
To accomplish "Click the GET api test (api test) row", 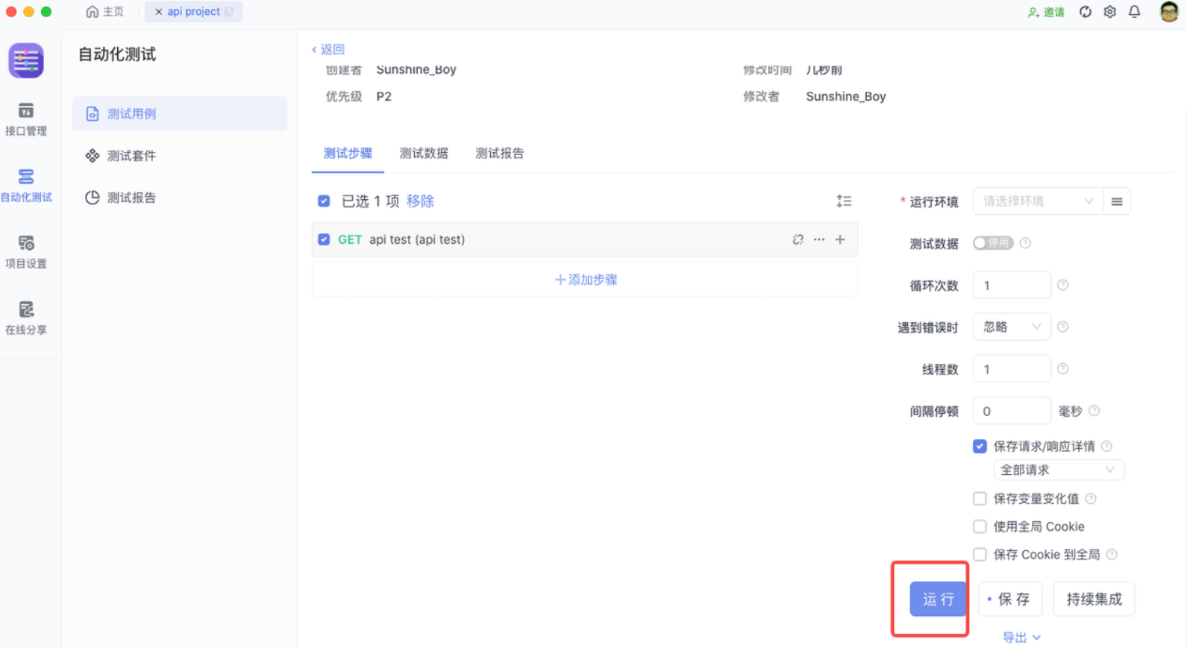I will coord(585,239).
